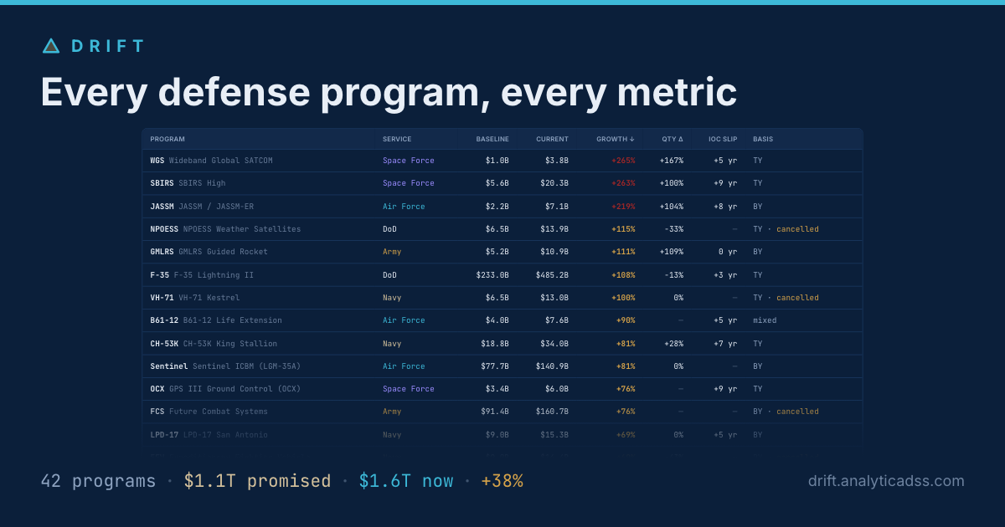
Task: Click Navy service in VH-71 row
Action: (392, 298)
